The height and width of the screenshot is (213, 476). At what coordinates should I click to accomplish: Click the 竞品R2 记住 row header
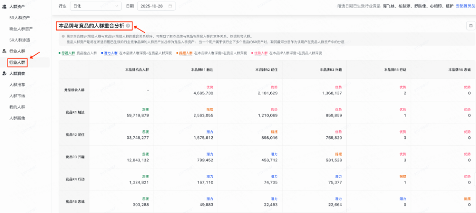(75, 135)
